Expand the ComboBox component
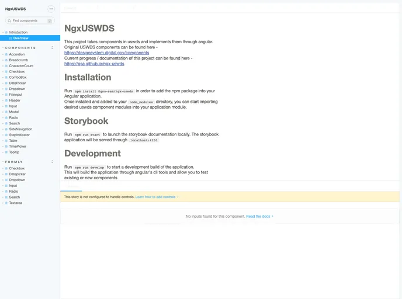The image size is (402, 299). pyautogui.click(x=18, y=77)
